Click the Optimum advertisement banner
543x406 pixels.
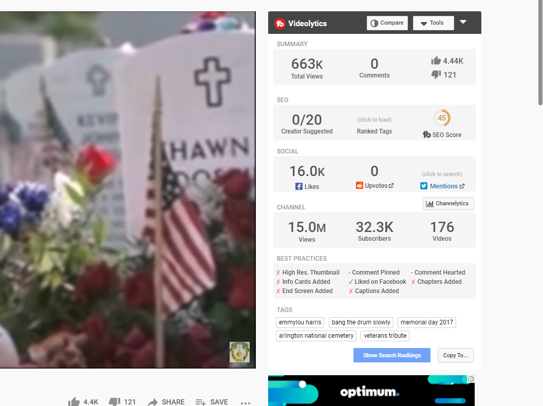tap(371, 391)
